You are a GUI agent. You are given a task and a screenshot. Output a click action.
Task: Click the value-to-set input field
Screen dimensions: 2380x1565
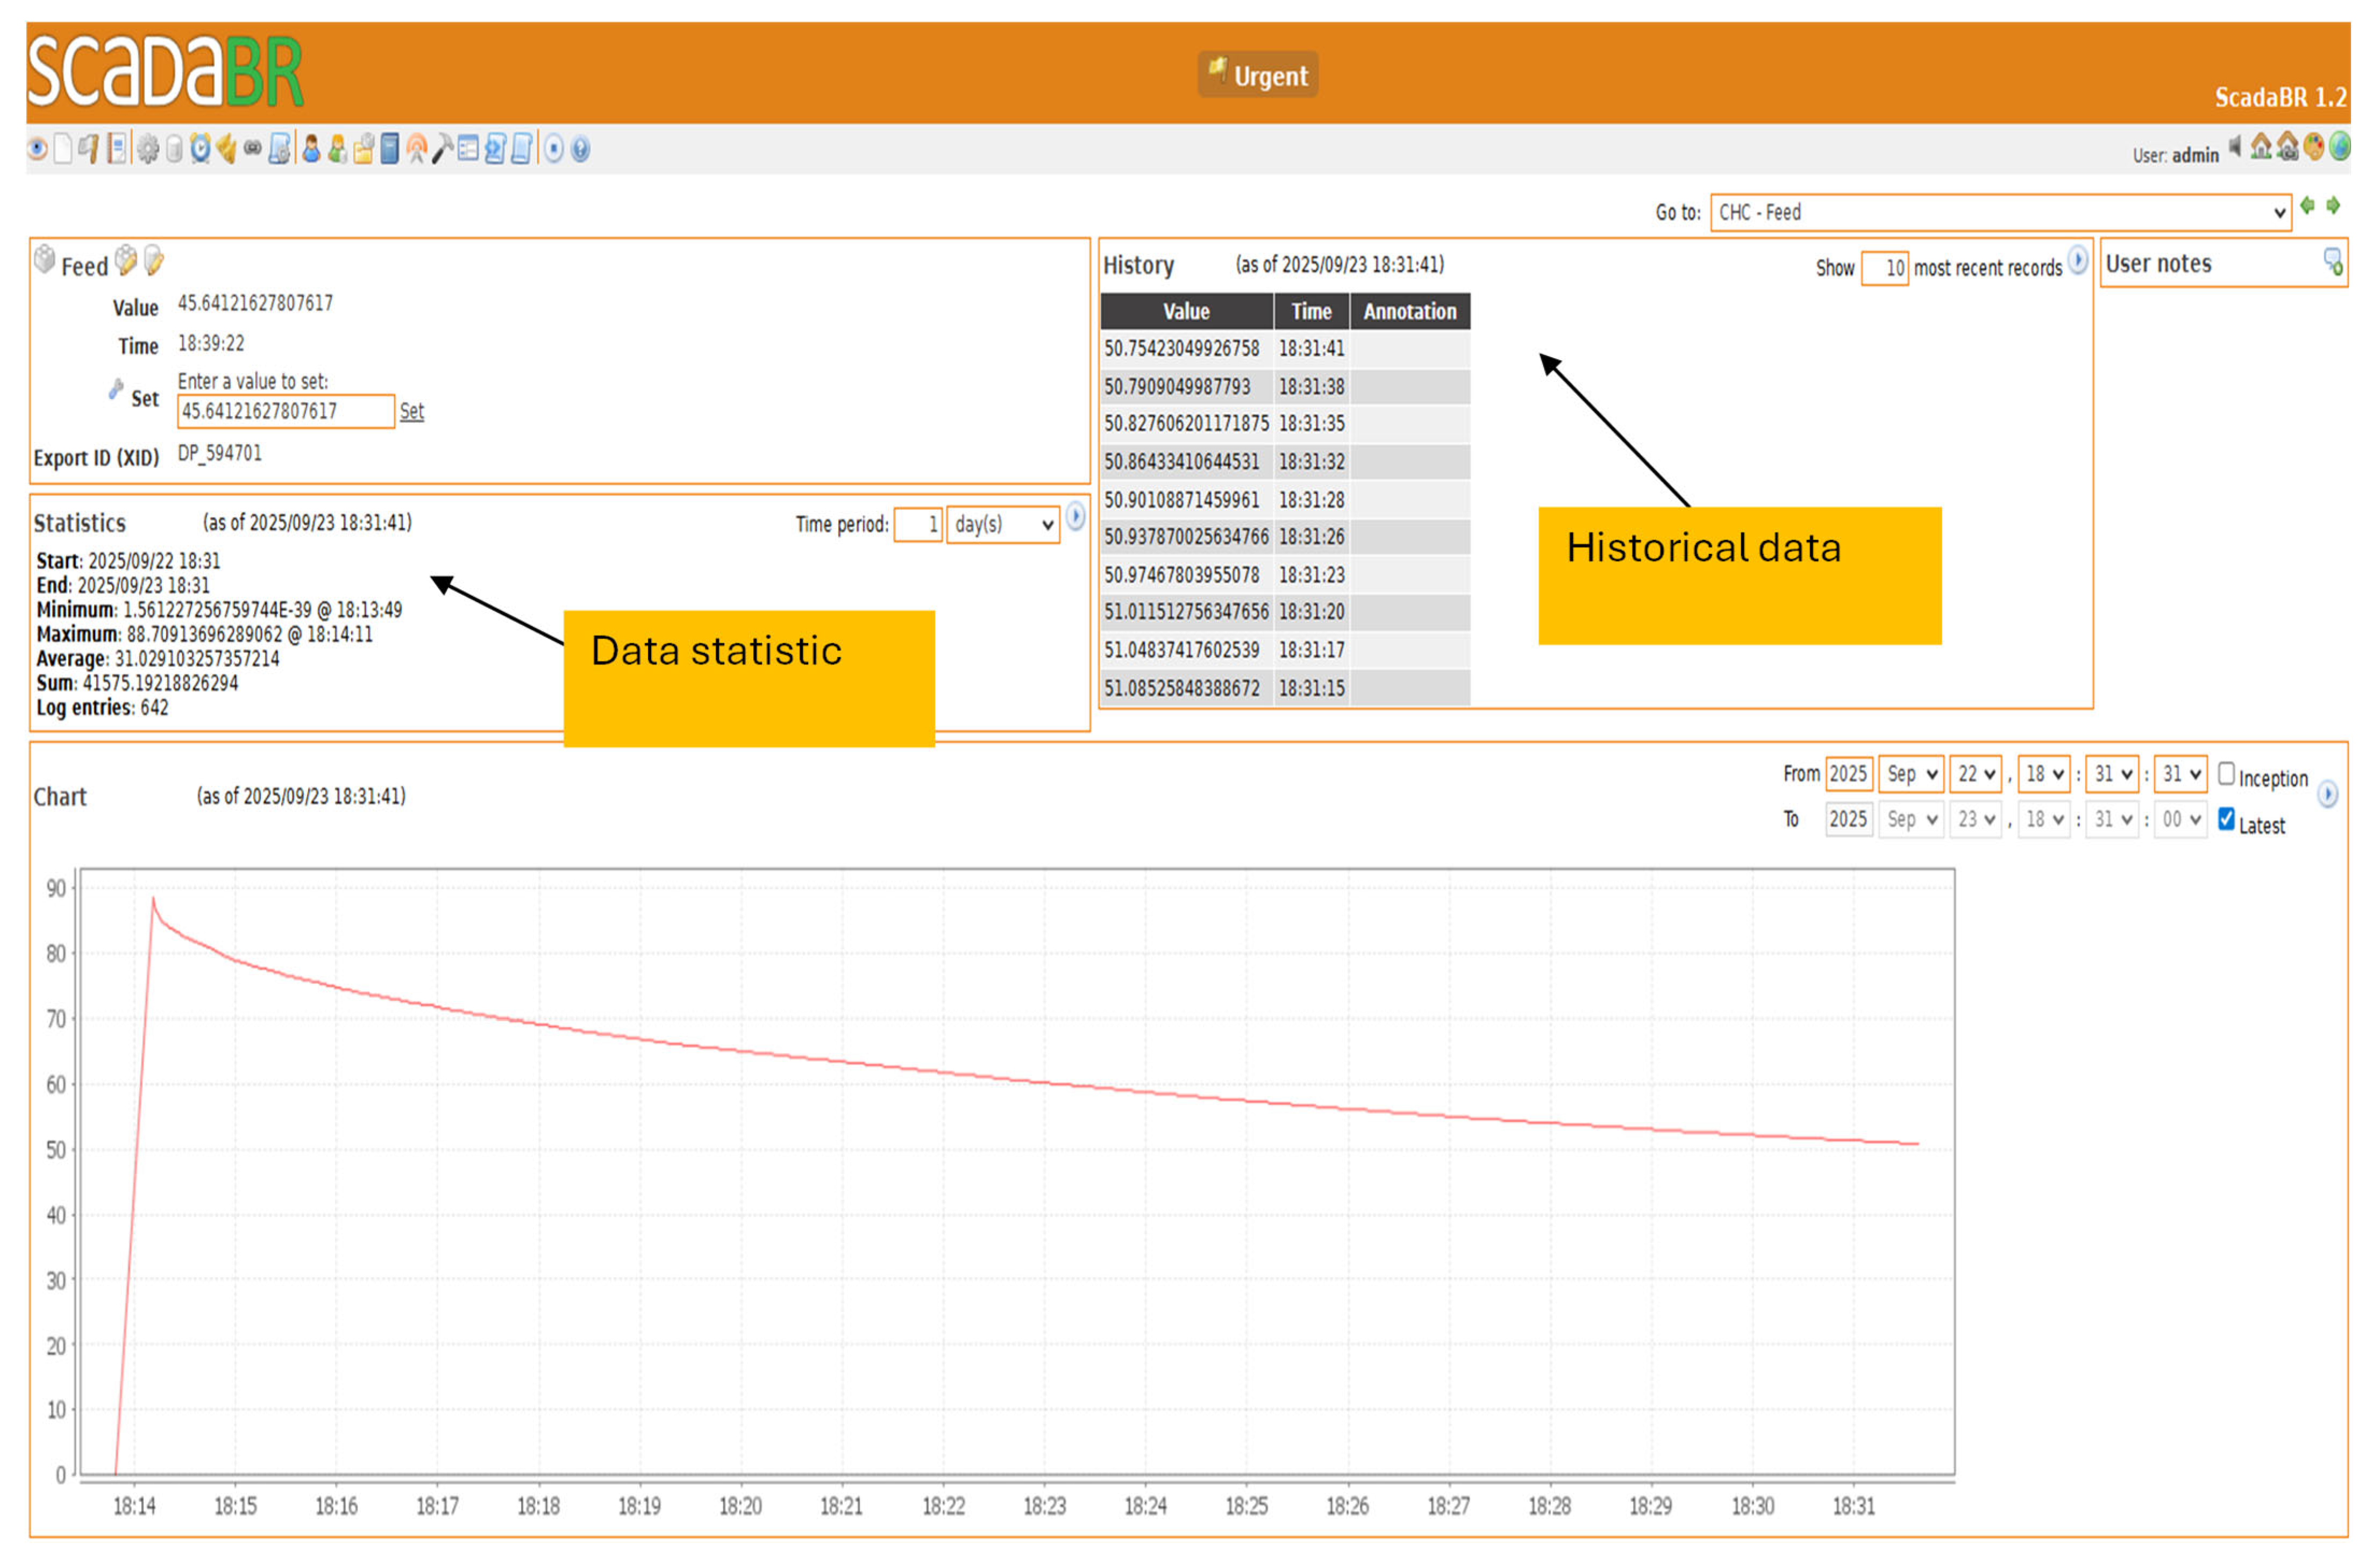click(285, 412)
